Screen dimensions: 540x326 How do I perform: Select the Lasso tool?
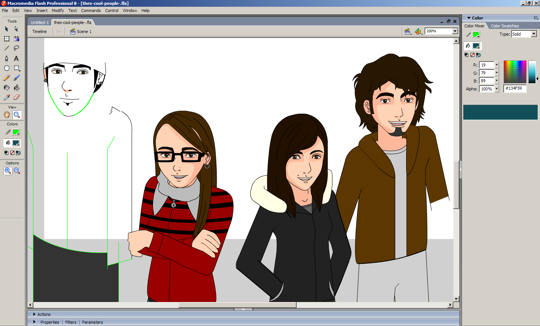click(16, 48)
